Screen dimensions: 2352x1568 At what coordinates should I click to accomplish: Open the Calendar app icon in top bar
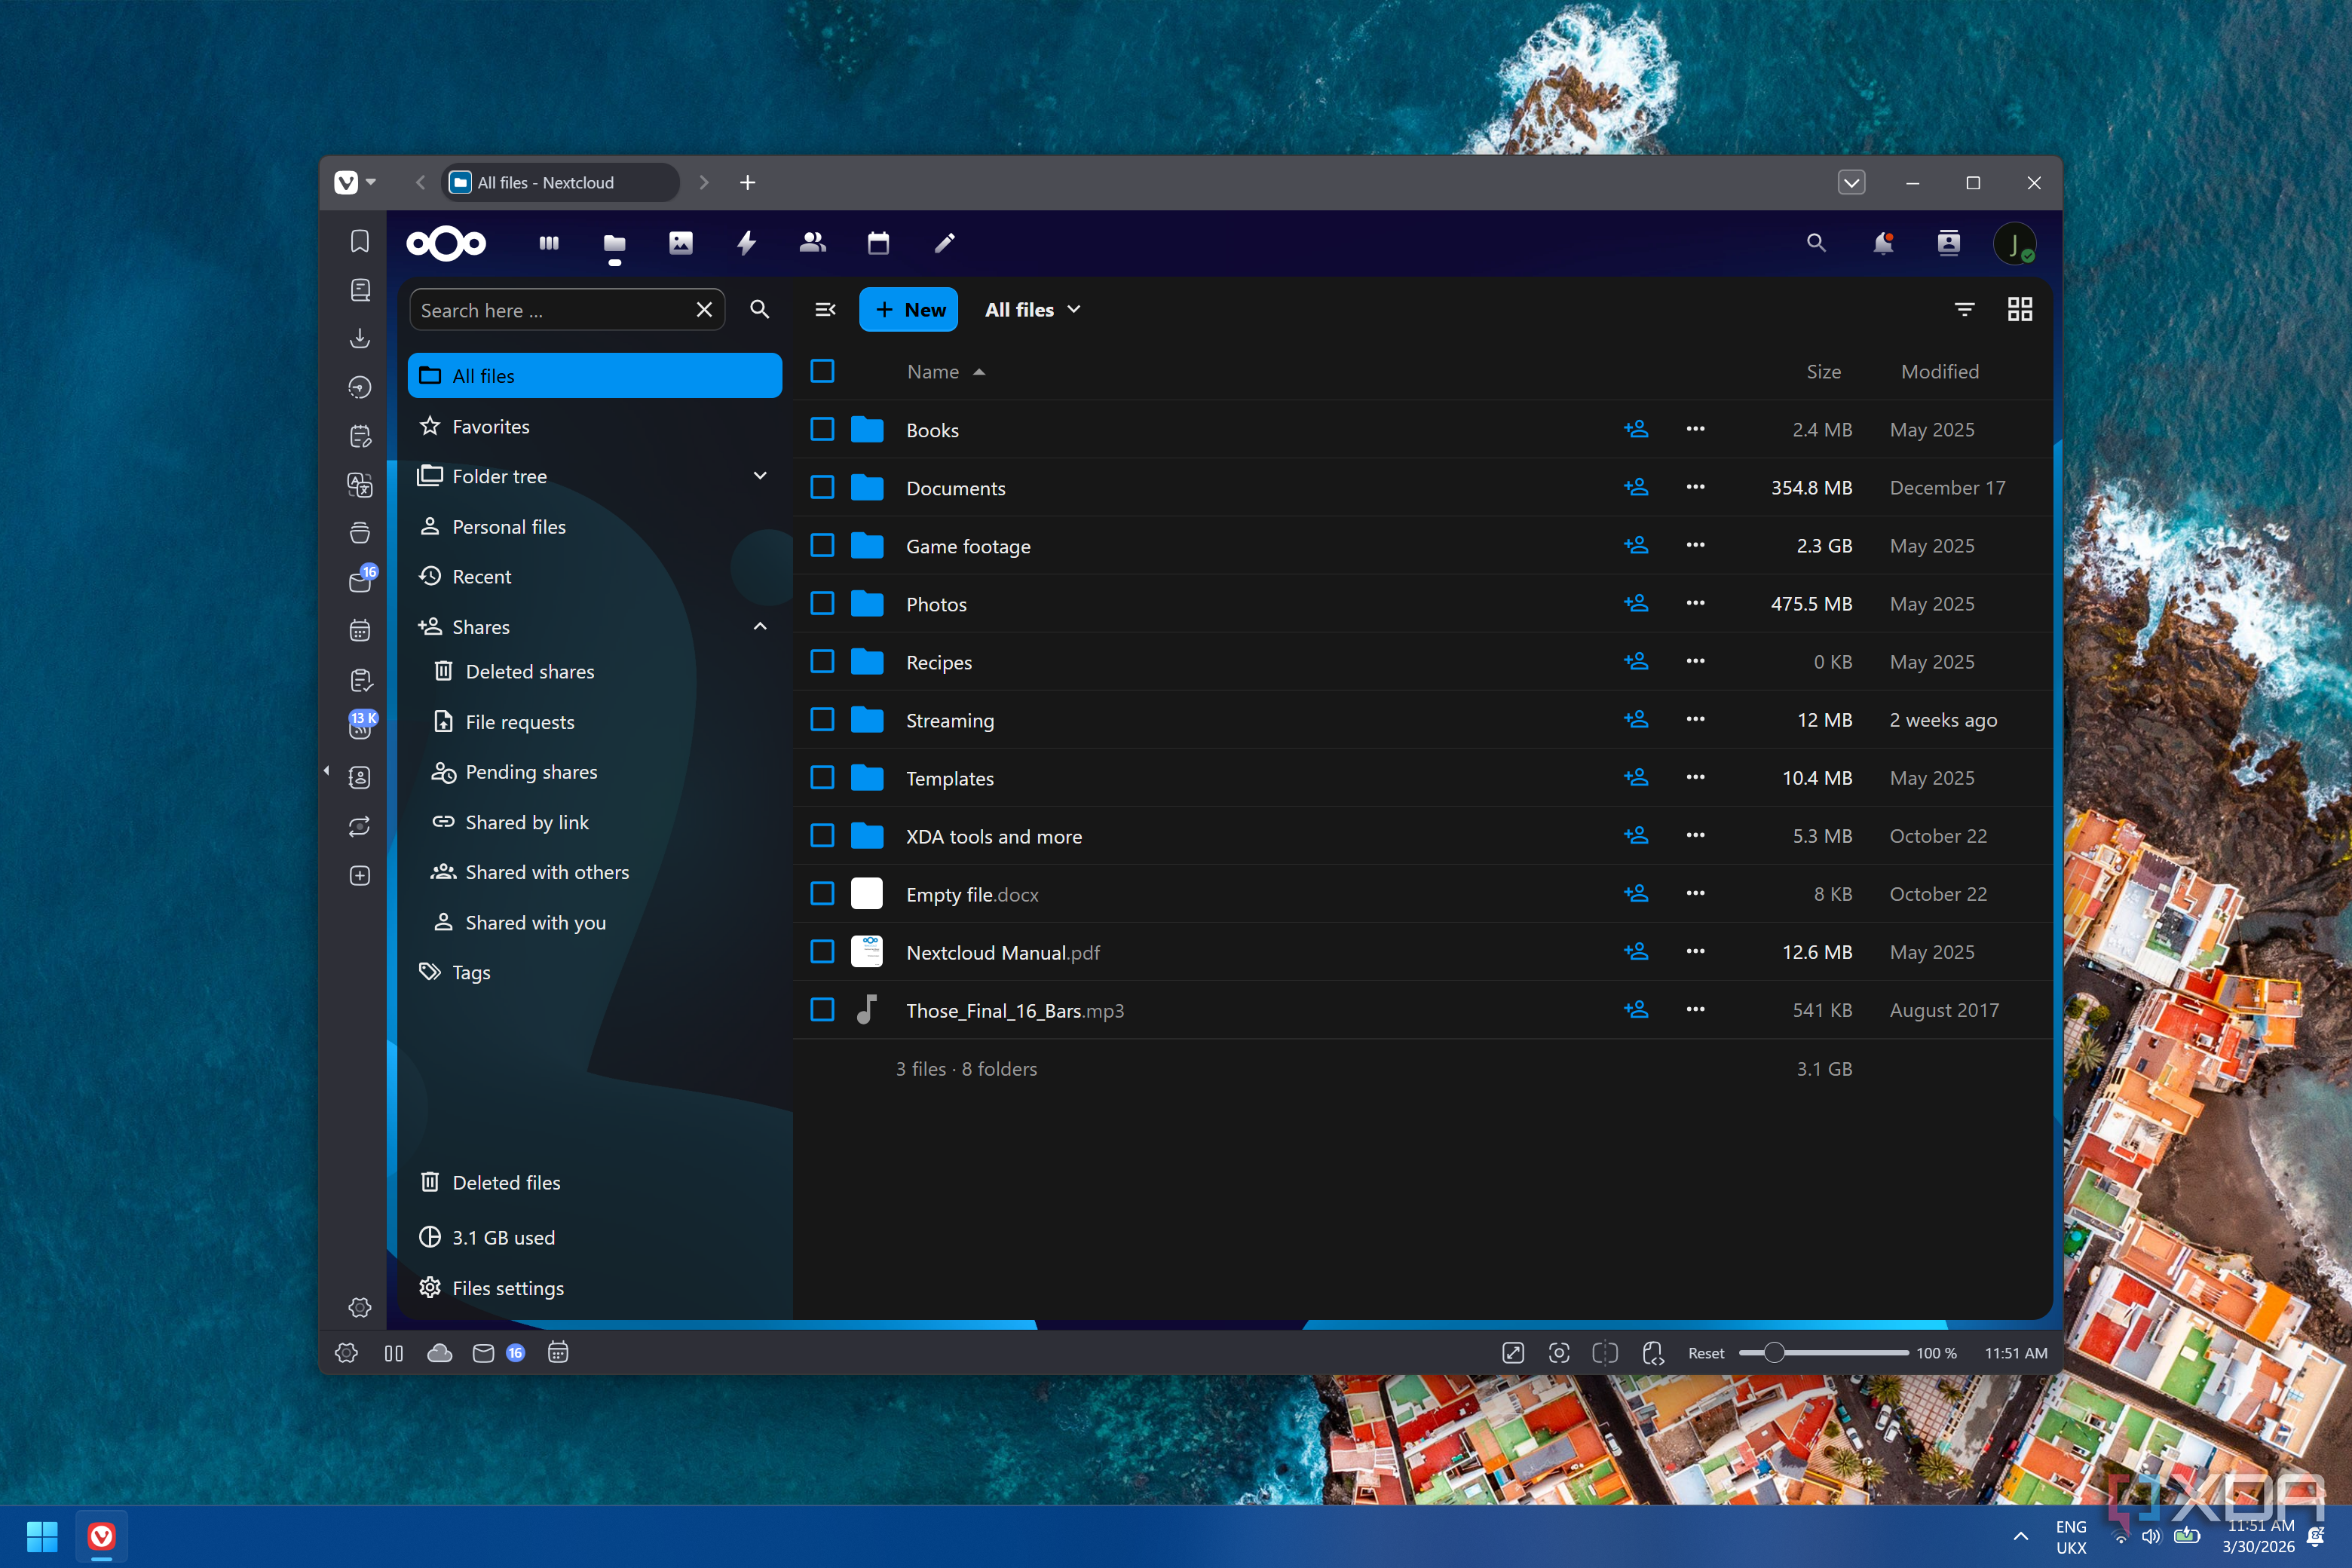click(879, 243)
